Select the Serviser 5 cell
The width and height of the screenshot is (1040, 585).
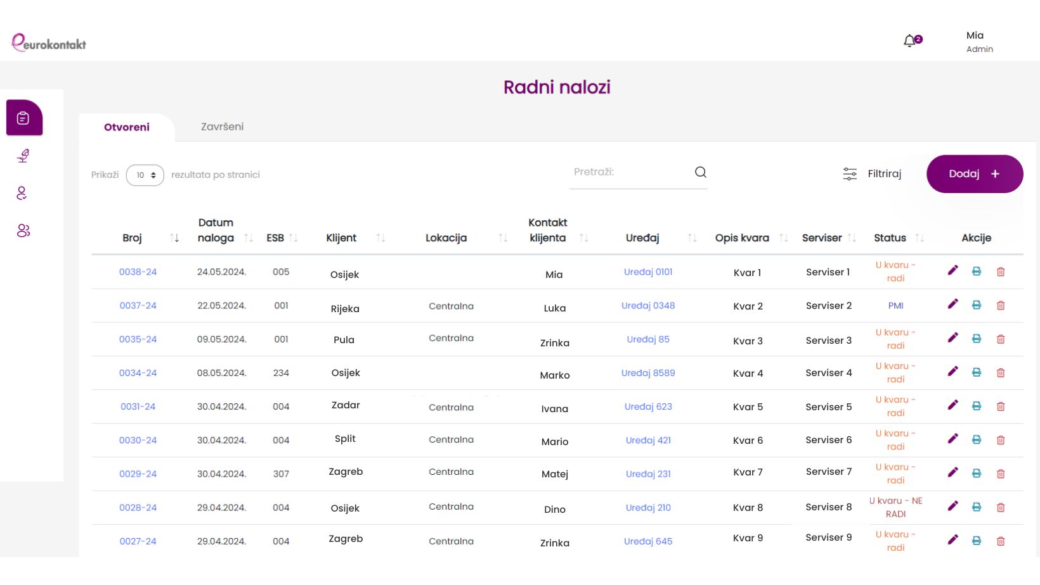[x=829, y=406]
